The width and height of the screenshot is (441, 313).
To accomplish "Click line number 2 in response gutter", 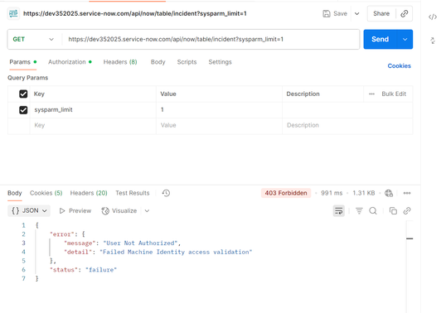I will point(23,234).
